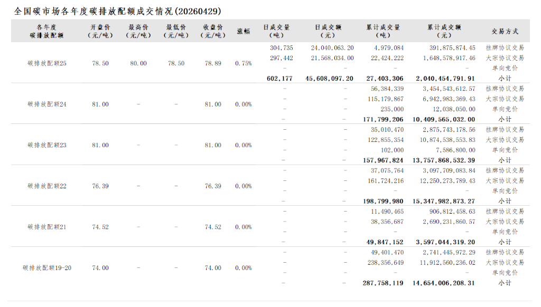Screen dimensions: 541x307
Task: Select the 碳排放配额23 row label
Action: (x=47, y=145)
